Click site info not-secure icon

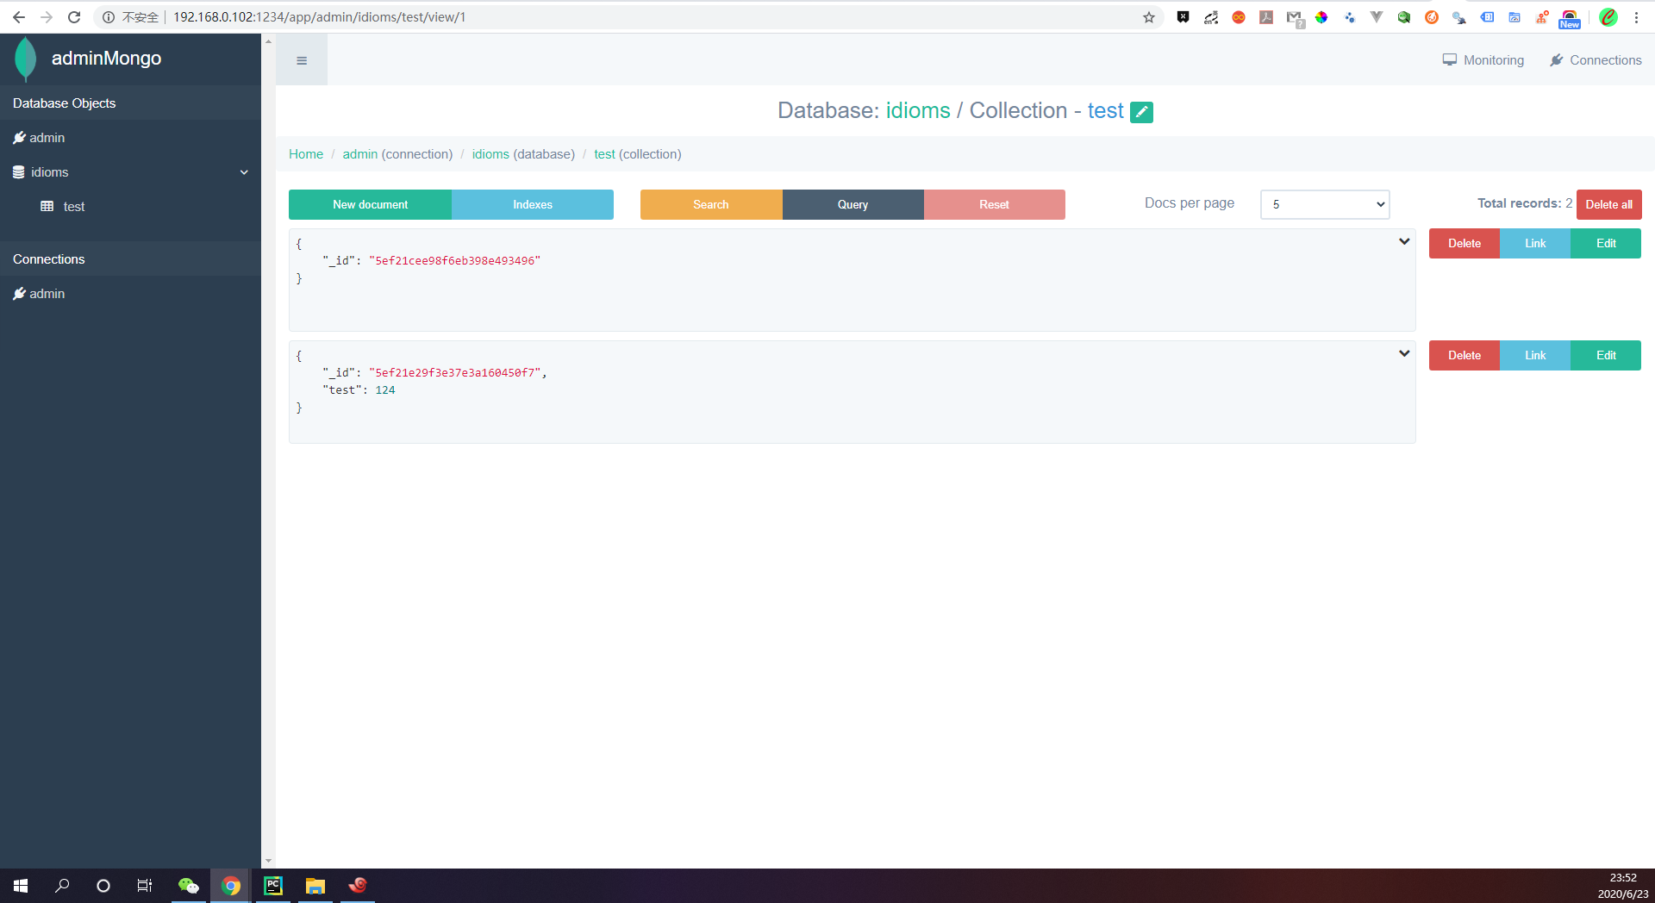click(109, 17)
